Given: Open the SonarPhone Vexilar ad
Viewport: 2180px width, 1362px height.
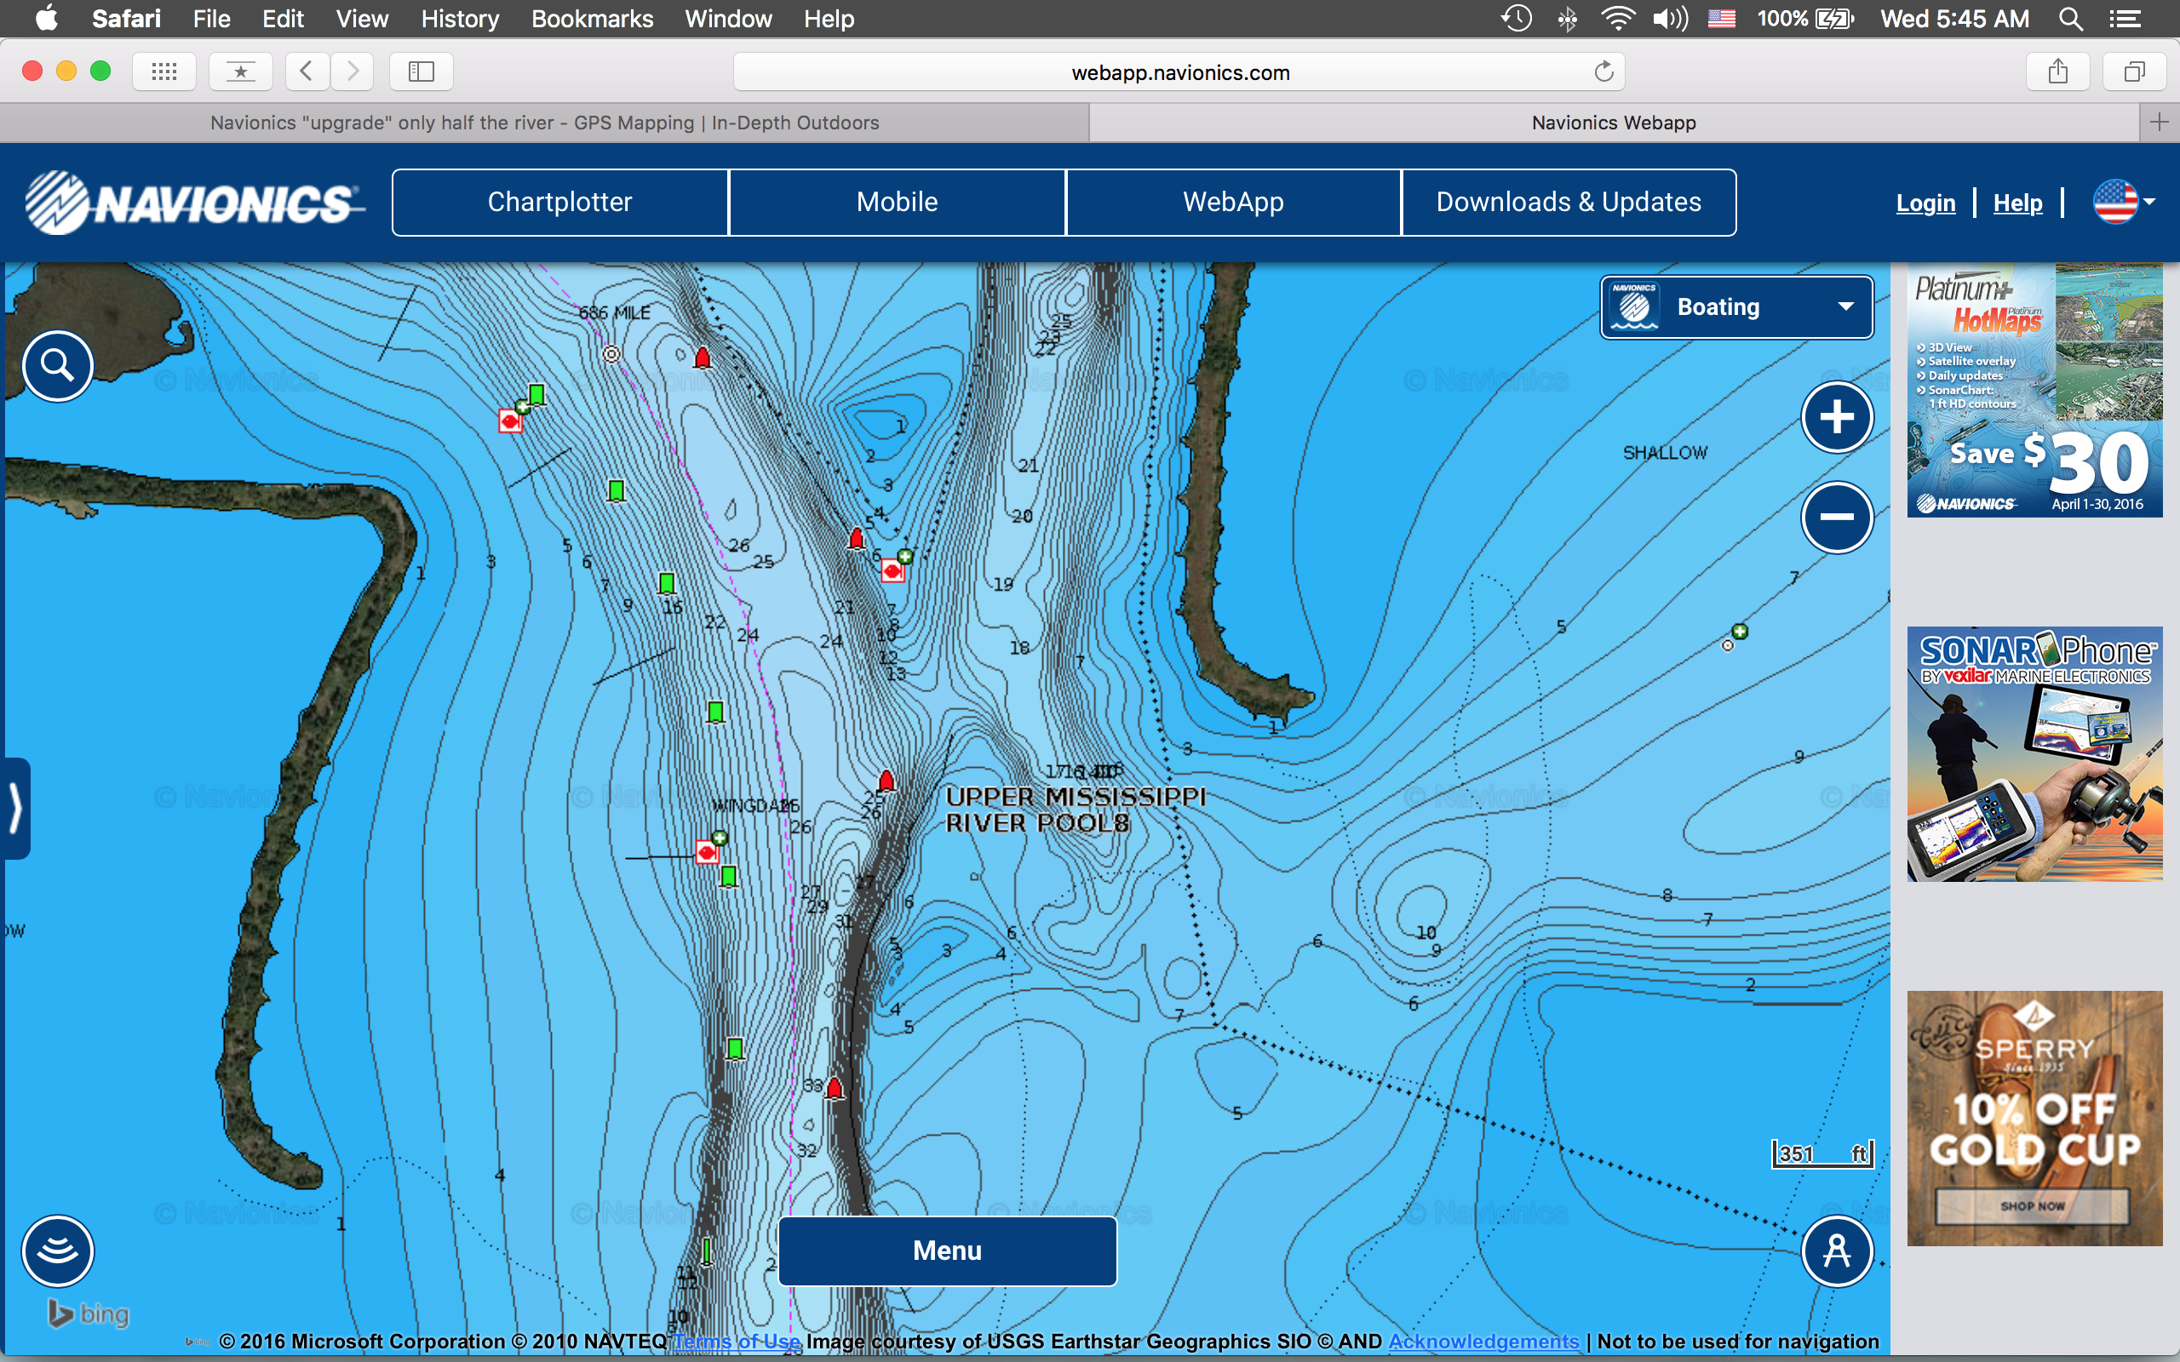Looking at the screenshot, I should coord(2034,754).
